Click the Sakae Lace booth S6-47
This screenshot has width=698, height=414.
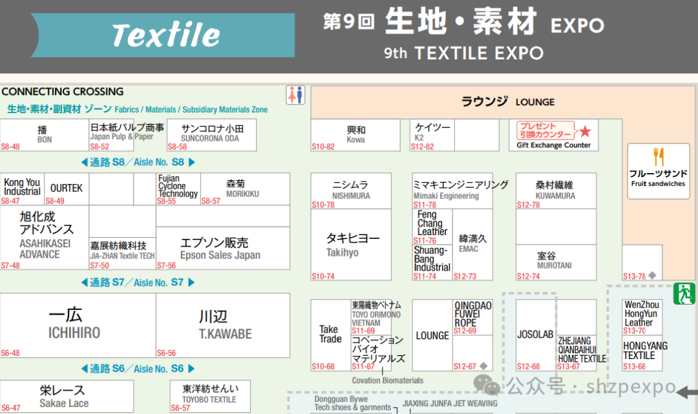point(67,396)
